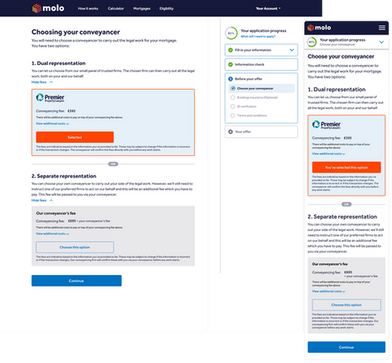Click green check icon beside Information check
The image size is (392, 363).
point(230,65)
